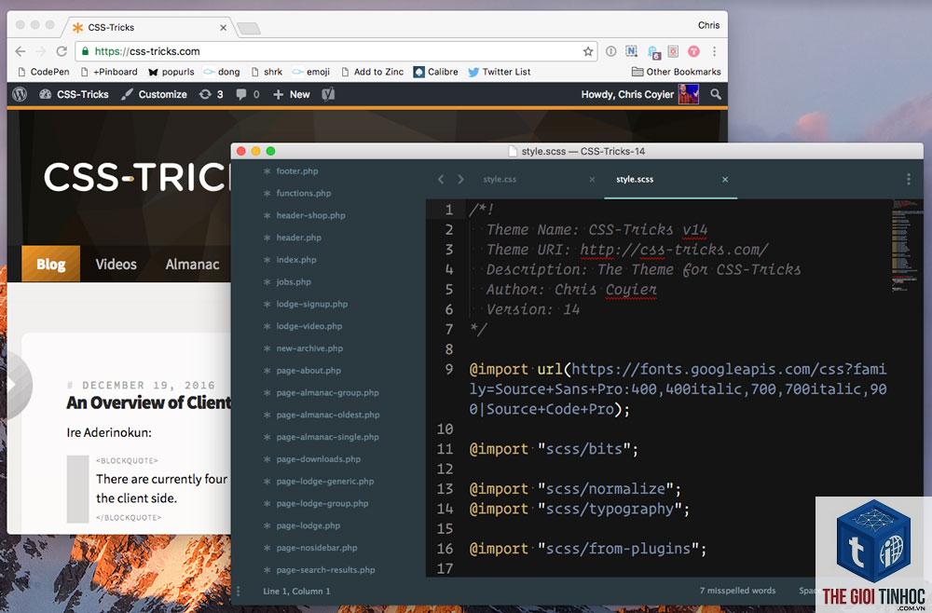
Task: Select page-nosidebar.php file
Action: pos(316,548)
